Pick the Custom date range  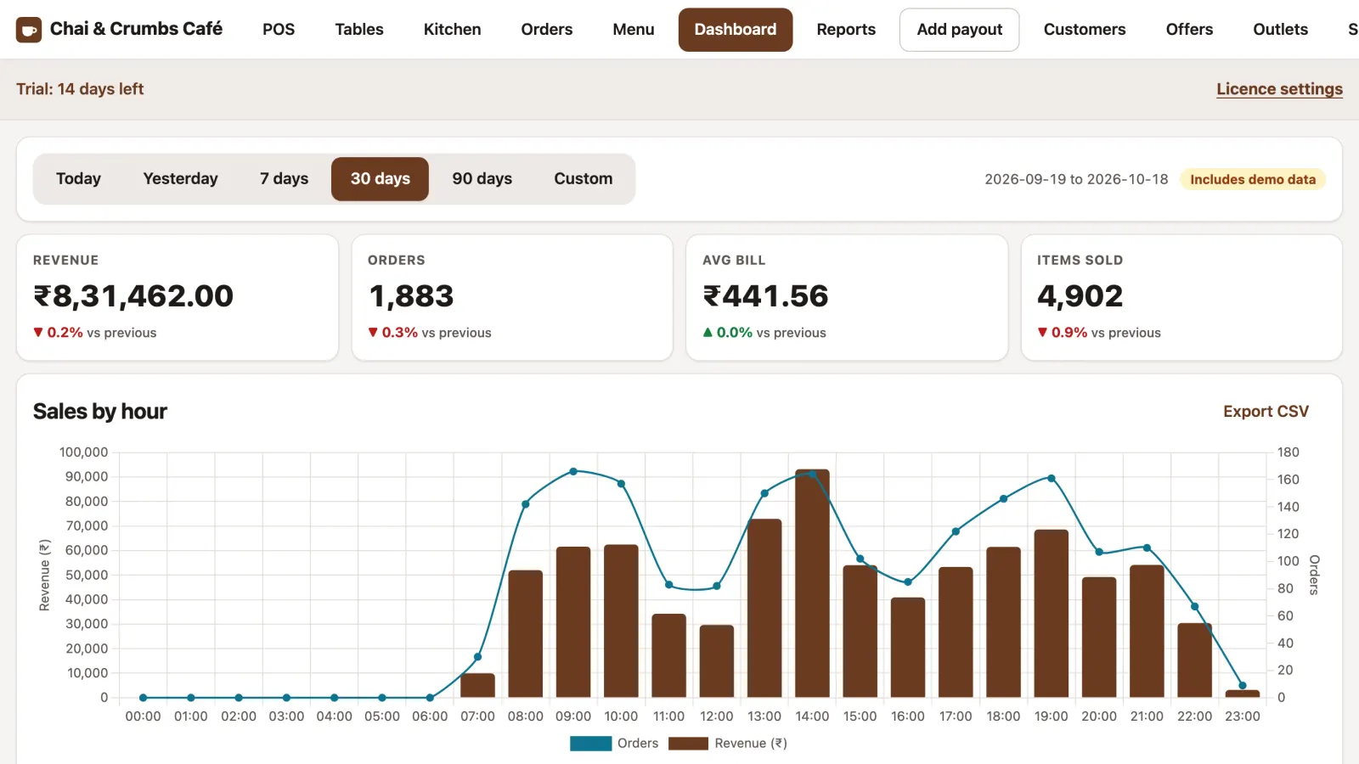[x=583, y=179]
